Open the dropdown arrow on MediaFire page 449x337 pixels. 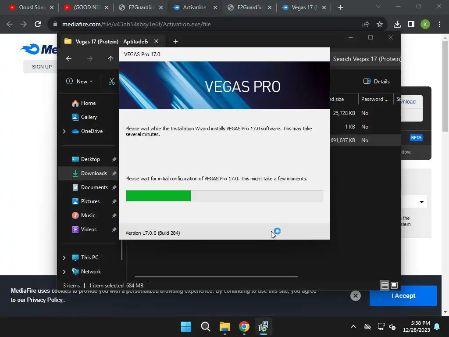[421, 202]
